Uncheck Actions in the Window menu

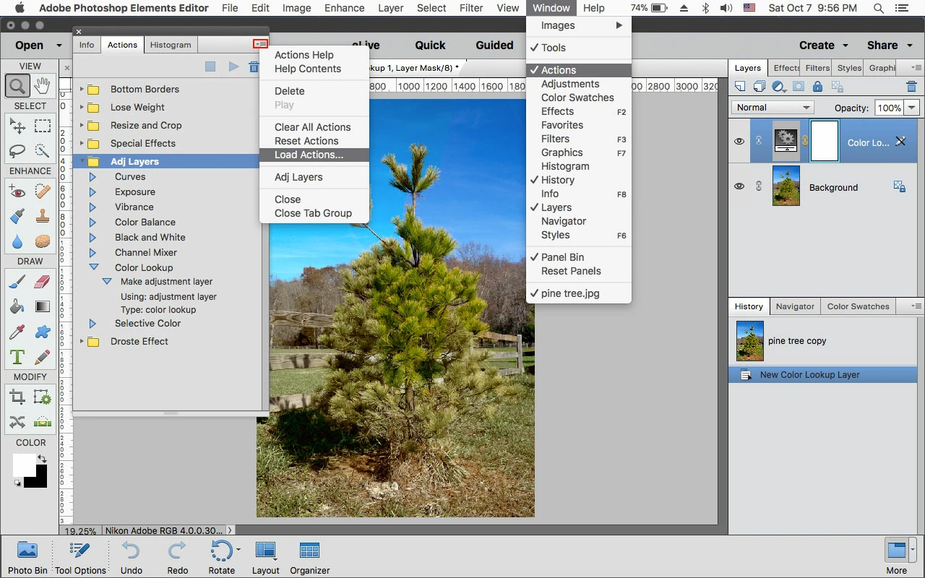point(579,70)
